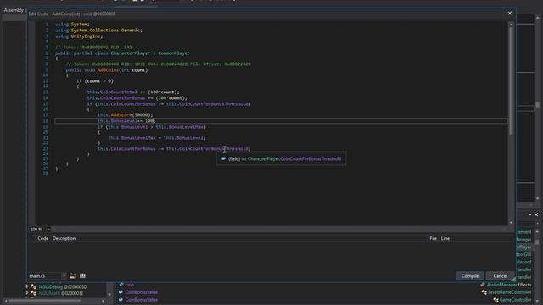The height and width of the screenshot is (305, 543).
Task: Click the 'coin' entry below the dialog
Action: [x=130, y=285]
